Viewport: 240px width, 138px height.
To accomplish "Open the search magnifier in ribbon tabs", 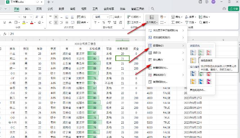I will pos(152,9).
